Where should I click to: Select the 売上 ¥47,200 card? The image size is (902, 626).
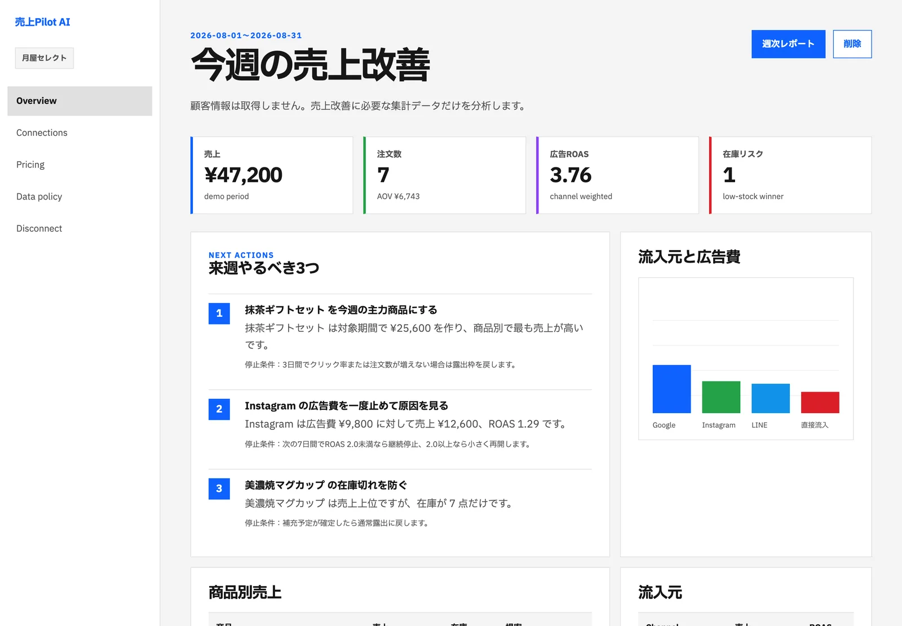(x=272, y=175)
